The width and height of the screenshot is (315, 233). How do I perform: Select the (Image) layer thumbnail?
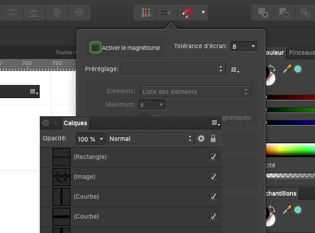pyautogui.click(x=61, y=177)
